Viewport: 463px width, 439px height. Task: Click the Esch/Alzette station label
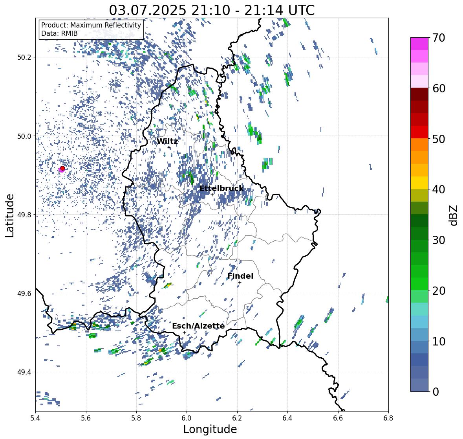pos(198,326)
